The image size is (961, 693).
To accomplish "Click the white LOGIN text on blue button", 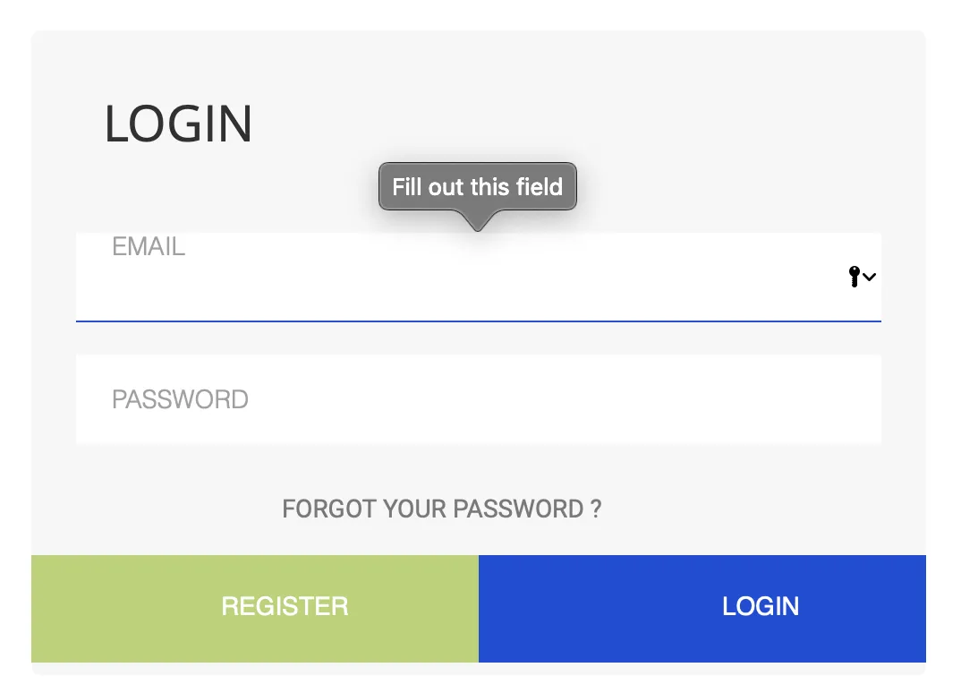I will (760, 606).
